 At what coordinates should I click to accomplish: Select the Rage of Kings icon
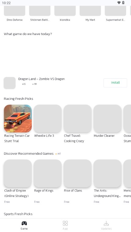click(48, 173)
